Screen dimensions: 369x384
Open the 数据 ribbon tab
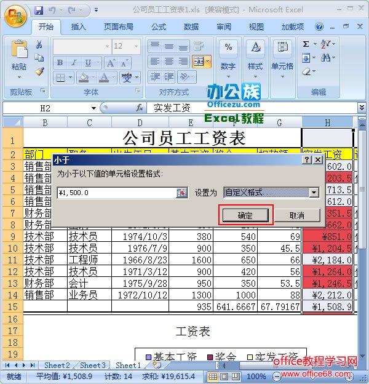point(191,26)
